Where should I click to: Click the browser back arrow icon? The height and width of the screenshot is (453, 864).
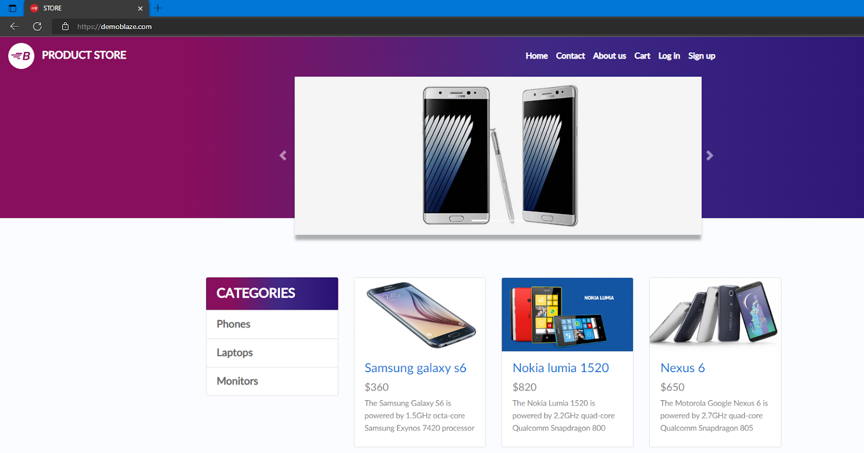15,26
